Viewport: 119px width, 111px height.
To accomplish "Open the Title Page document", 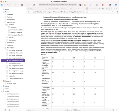I will pos(10,15).
